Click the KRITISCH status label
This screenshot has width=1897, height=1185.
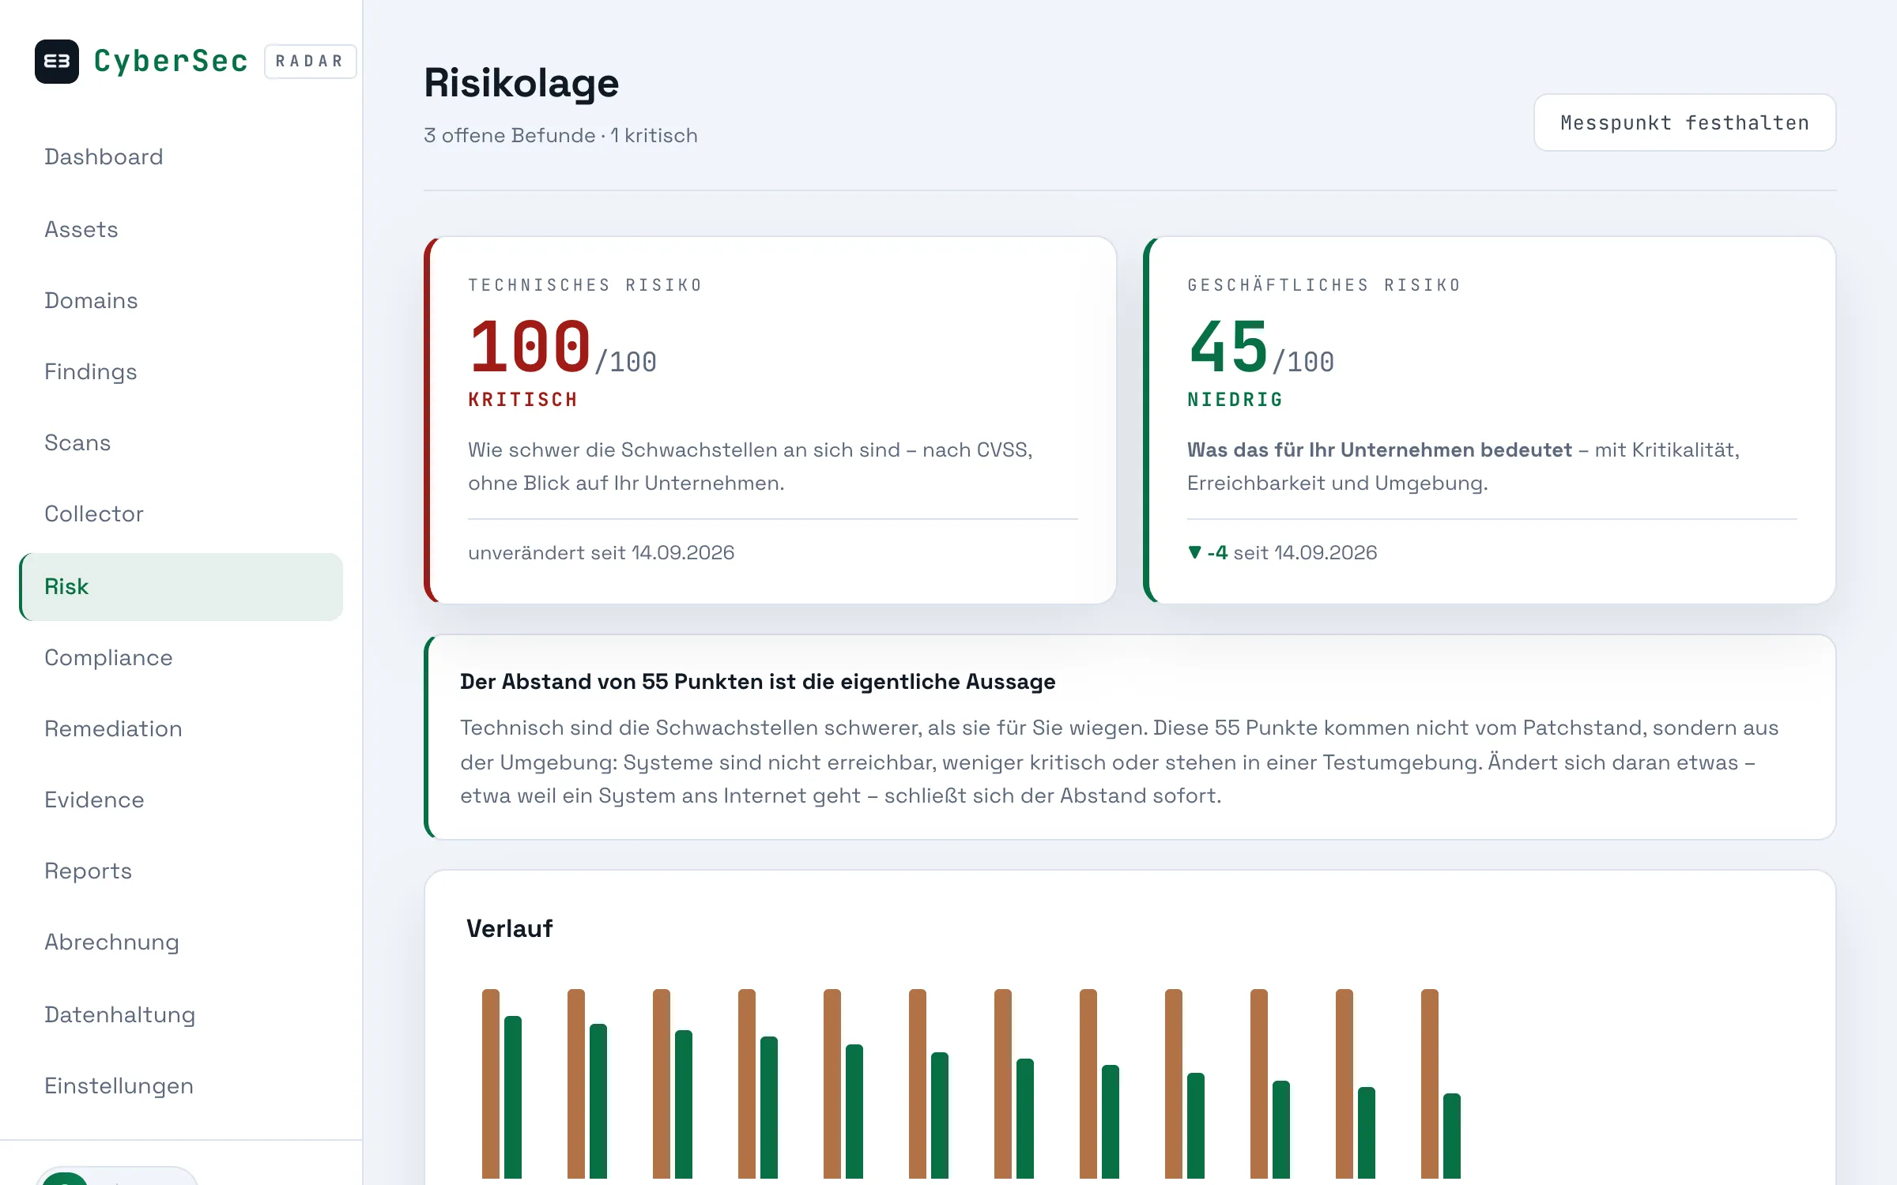tap(522, 400)
